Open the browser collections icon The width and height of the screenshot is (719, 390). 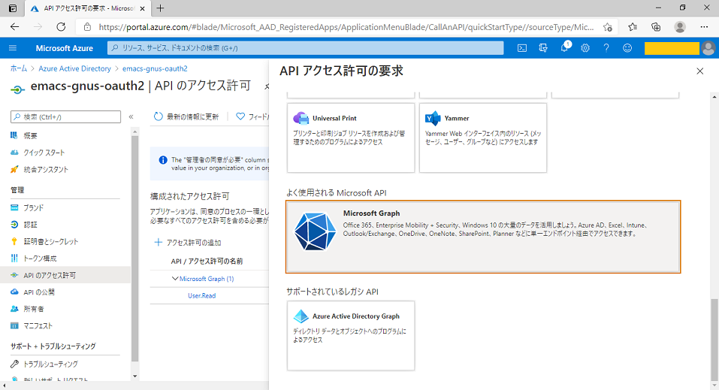click(656, 27)
